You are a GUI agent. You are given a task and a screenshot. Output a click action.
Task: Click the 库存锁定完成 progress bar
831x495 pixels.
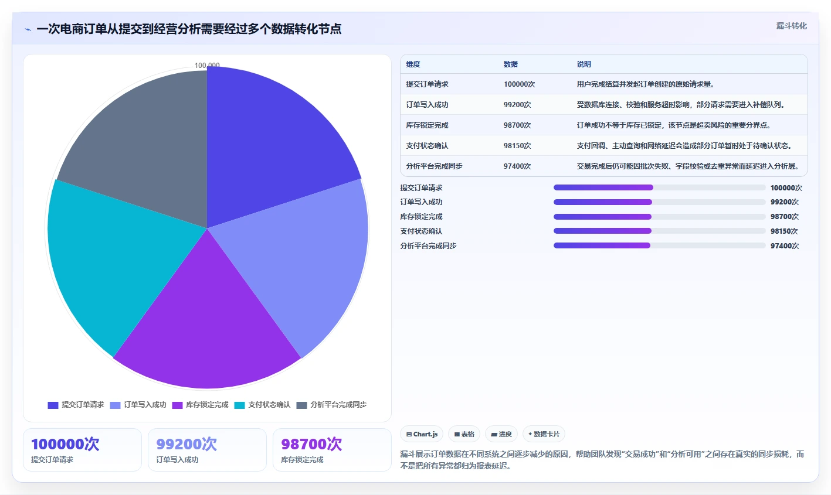click(x=660, y=217)
